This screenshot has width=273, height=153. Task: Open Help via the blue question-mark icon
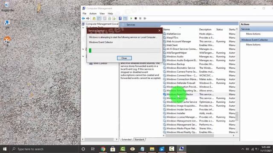(x=120, y=18)
